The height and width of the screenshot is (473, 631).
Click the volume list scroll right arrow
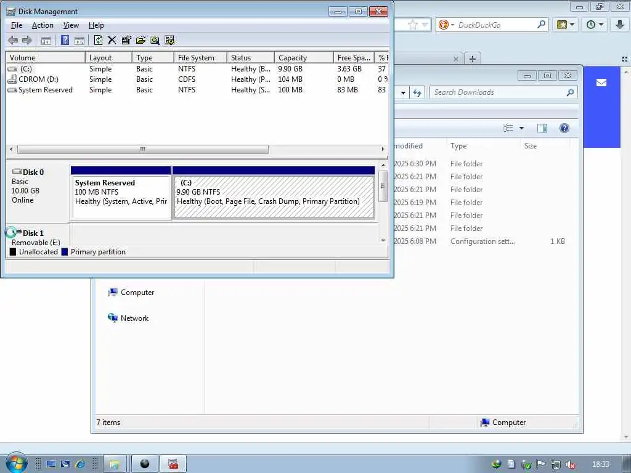383,149
